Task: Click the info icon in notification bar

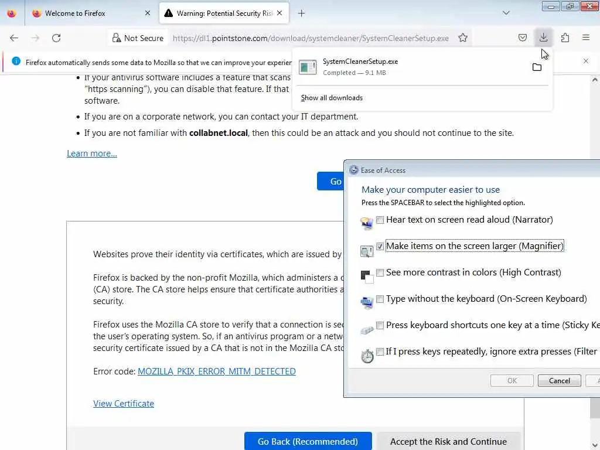Action: tap(16, 61)
